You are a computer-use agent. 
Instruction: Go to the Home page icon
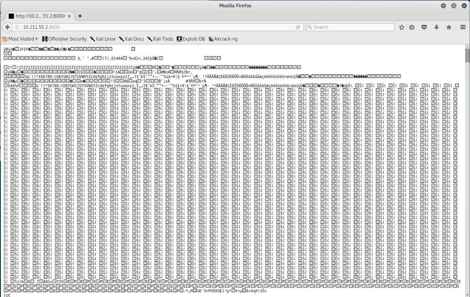click(x=449, y=27)
